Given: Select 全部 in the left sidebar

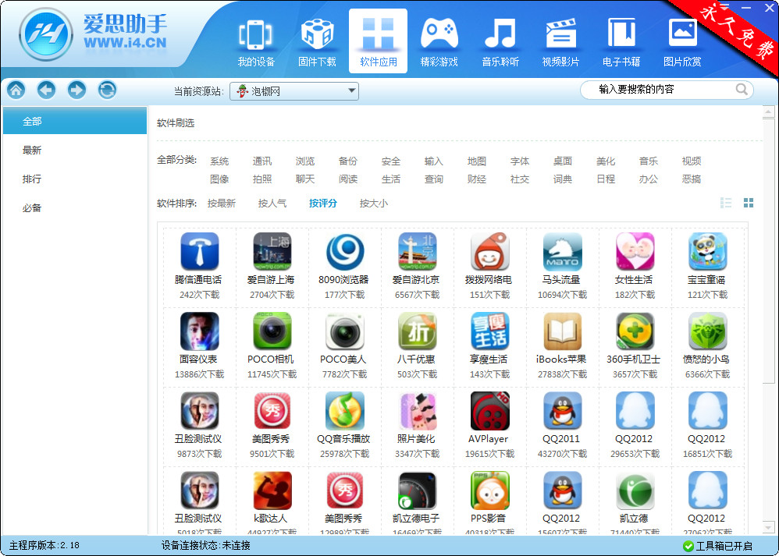Looking at the screenshot, I should point(75,121).
